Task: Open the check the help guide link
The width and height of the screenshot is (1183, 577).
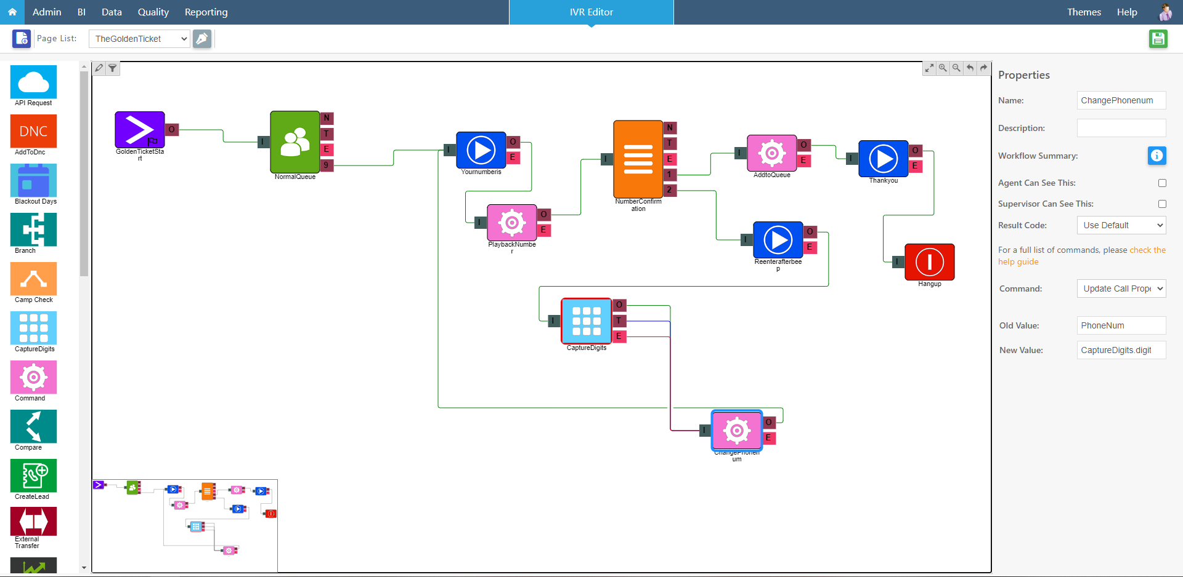Action: click(1082, 256)
